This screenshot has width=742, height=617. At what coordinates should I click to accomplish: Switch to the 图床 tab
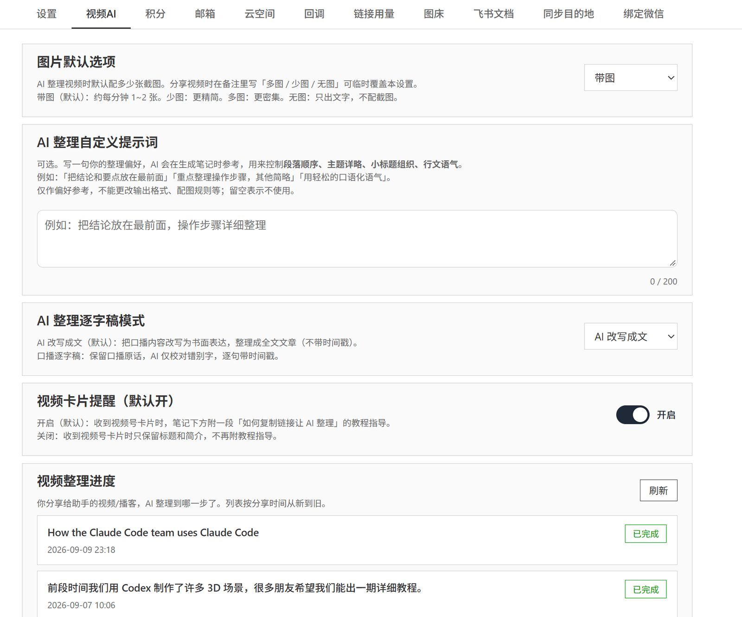click(434, 14)
